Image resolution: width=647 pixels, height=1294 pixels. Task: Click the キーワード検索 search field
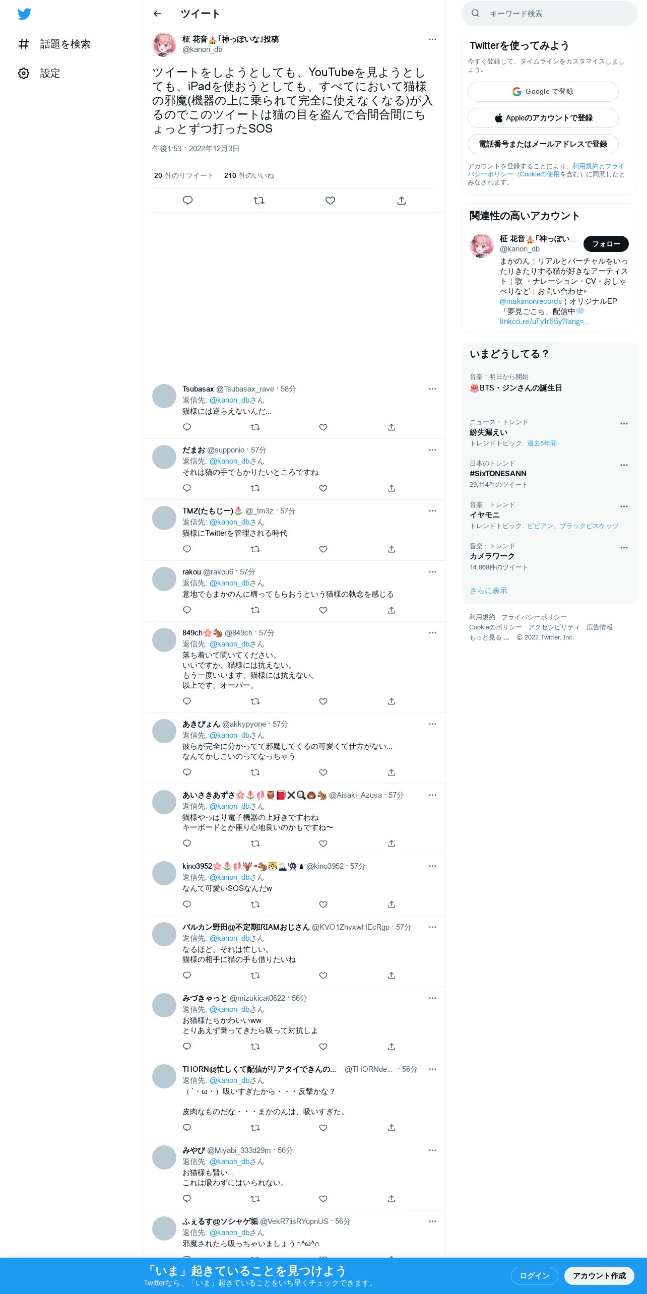click(549, 14)
